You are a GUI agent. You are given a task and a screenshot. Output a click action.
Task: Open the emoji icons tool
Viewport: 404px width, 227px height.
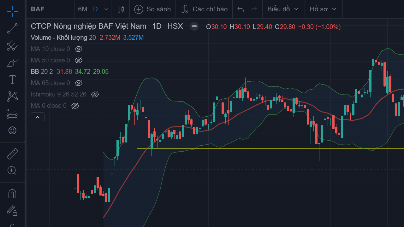click(12, 130)
